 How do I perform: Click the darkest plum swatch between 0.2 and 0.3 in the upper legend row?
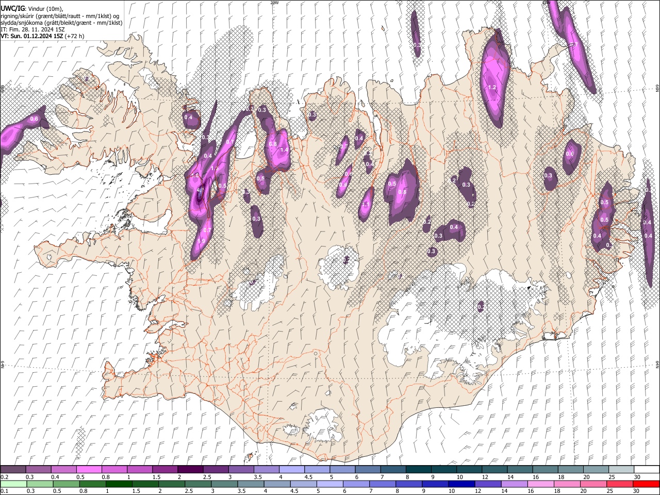pyautogui.click(x=13, y=470)
